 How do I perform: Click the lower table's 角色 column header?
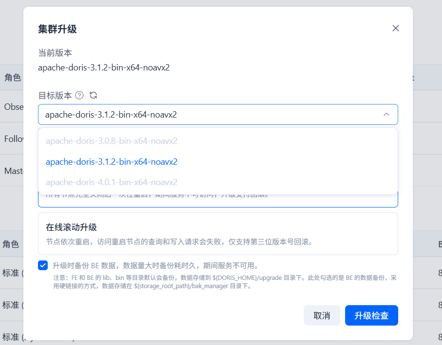coord(11,244)
